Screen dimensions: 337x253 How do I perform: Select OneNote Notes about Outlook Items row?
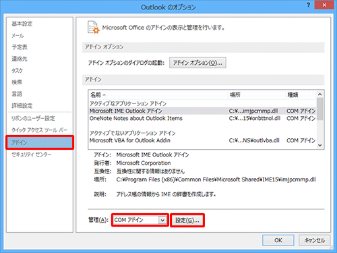click(x=202, y=118)
